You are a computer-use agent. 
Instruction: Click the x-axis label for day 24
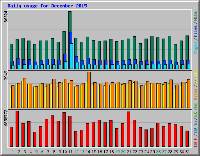(x=146, y=152)
